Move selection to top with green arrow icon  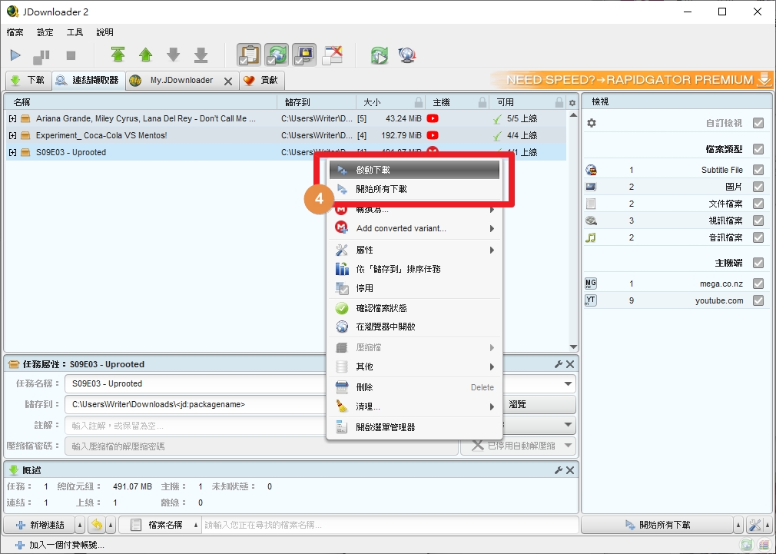click(118, 55)
